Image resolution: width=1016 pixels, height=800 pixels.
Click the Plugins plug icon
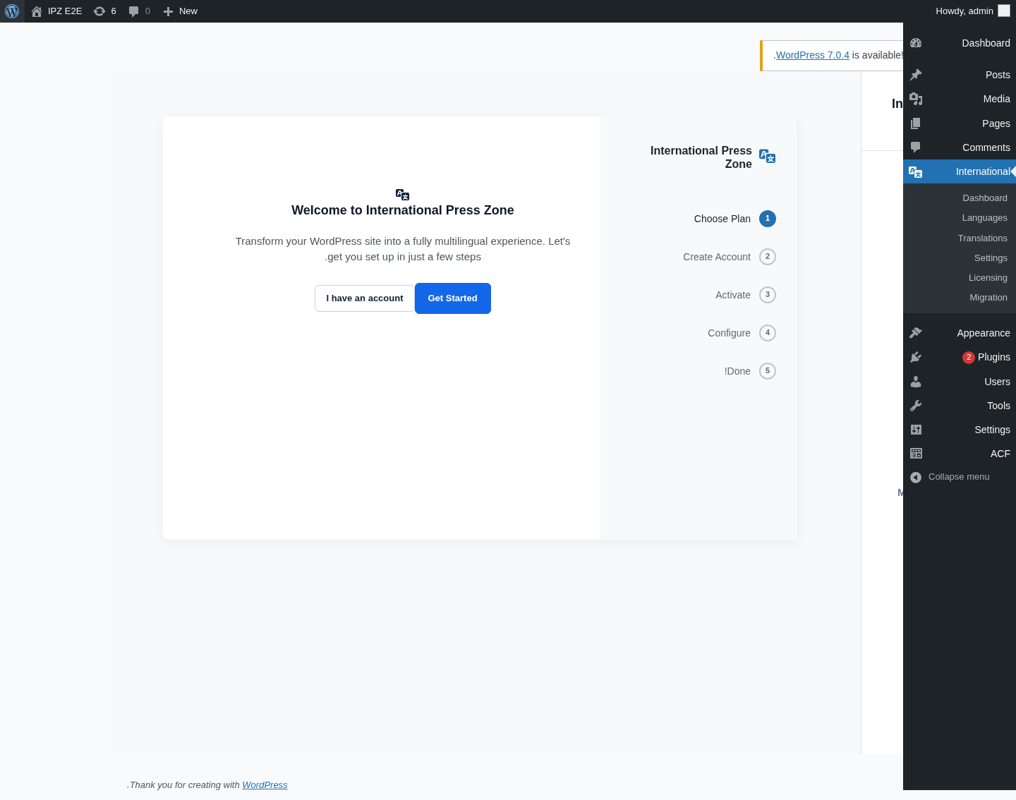point(916,357)
